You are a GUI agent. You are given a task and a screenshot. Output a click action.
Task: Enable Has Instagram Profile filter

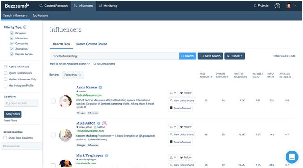pos(5,85)
